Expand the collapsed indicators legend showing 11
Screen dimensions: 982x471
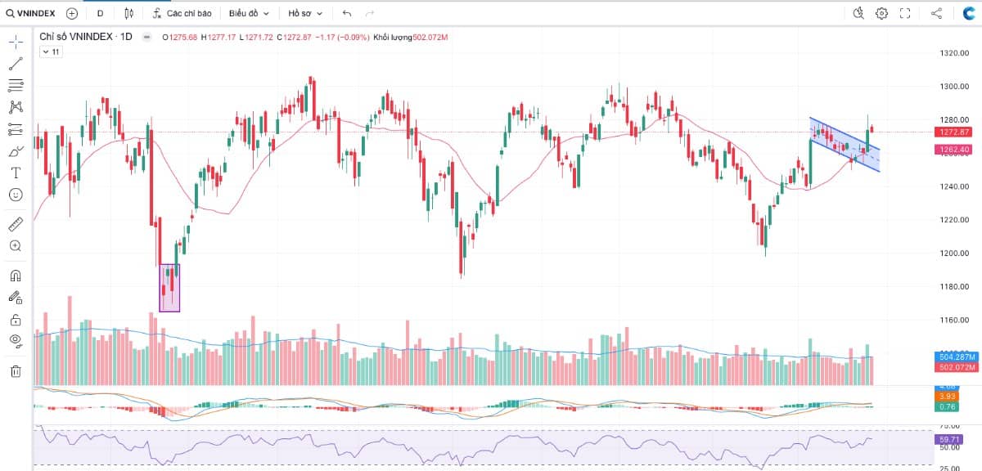click(x=50, y=52)
